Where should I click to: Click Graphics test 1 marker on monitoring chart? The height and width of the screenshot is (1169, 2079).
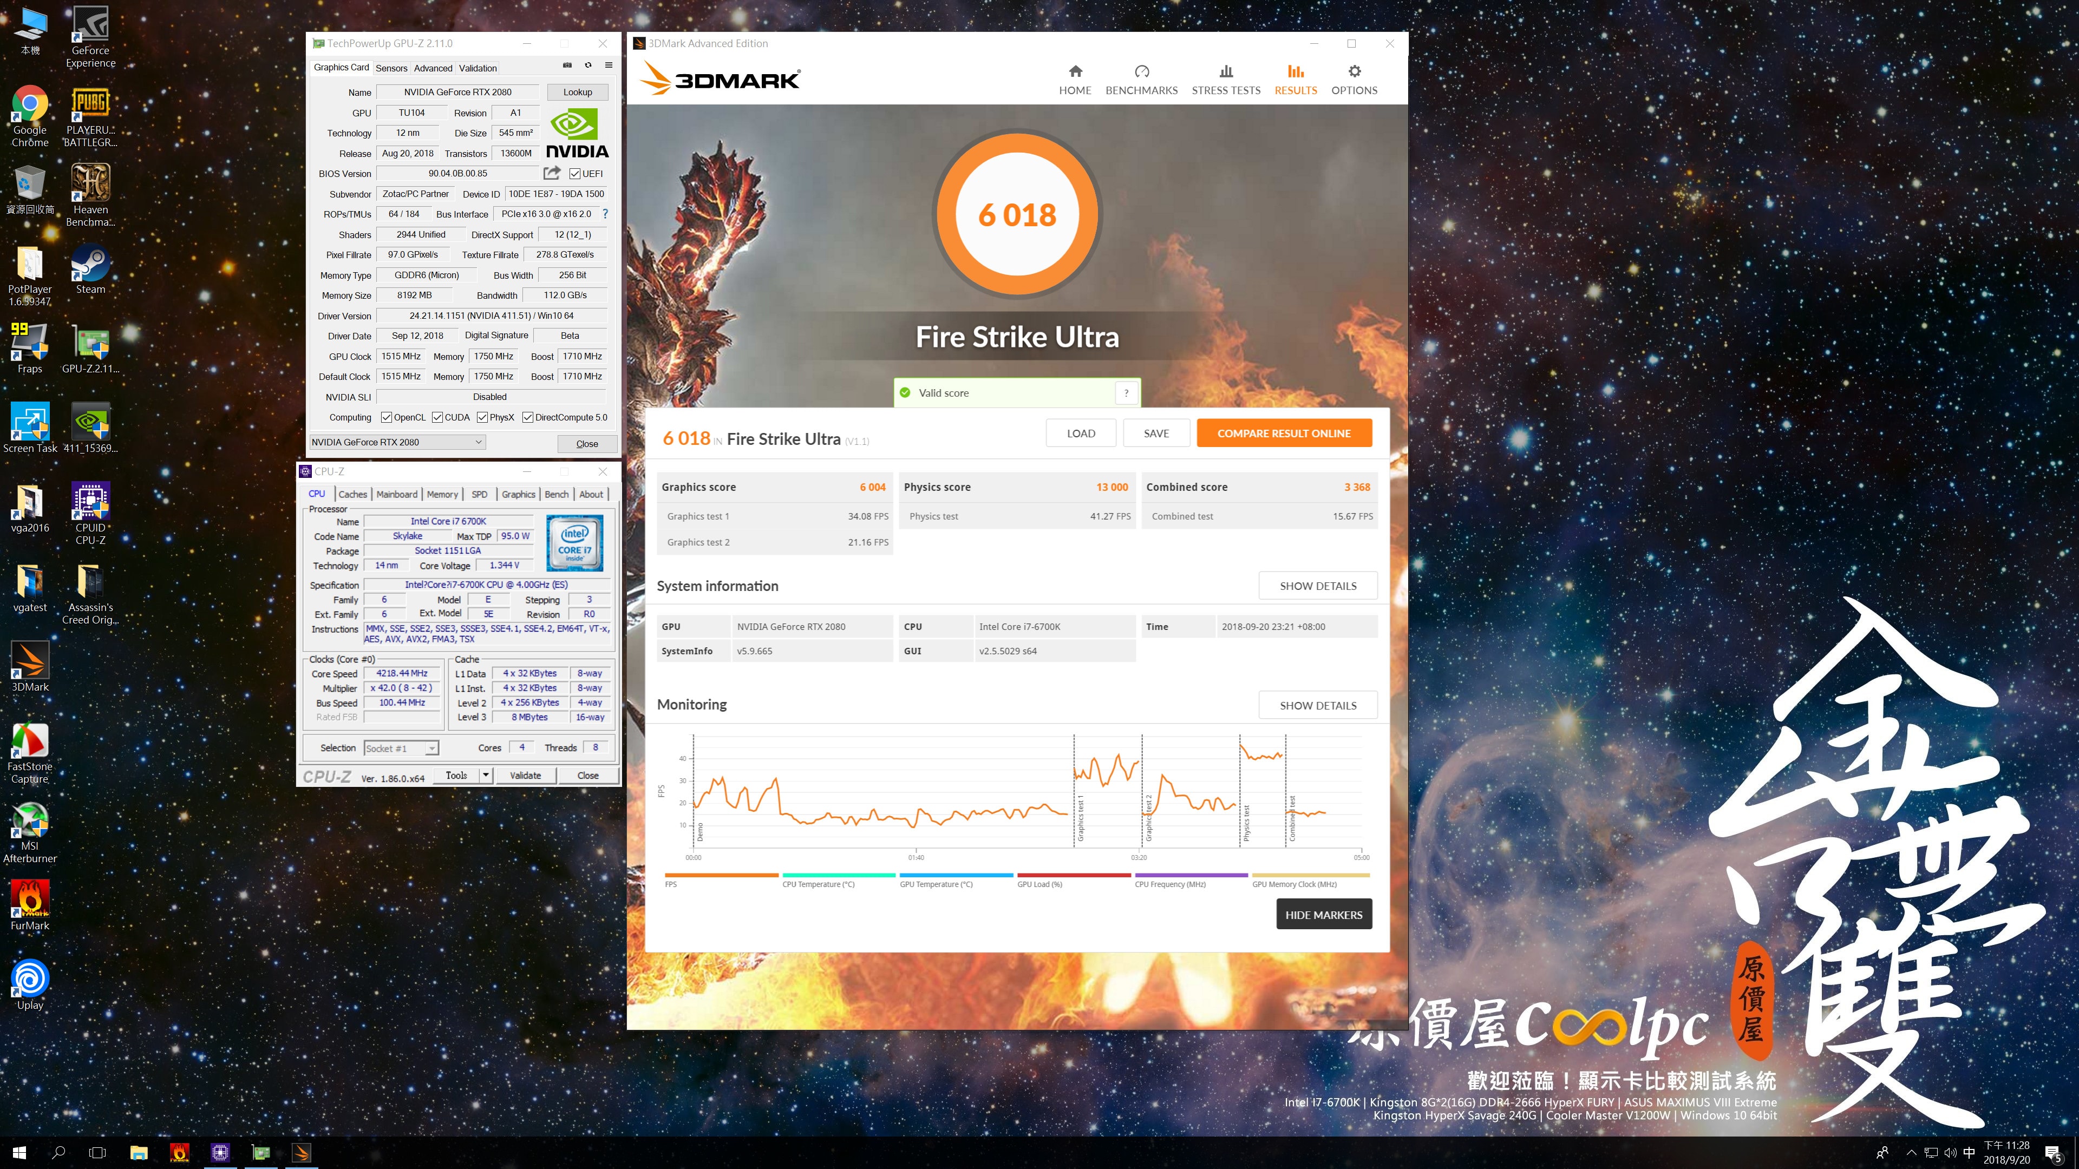point(1080,818)
